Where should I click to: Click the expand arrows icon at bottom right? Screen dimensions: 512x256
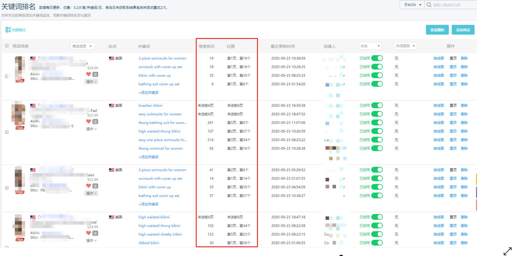[x=507, y=251]
